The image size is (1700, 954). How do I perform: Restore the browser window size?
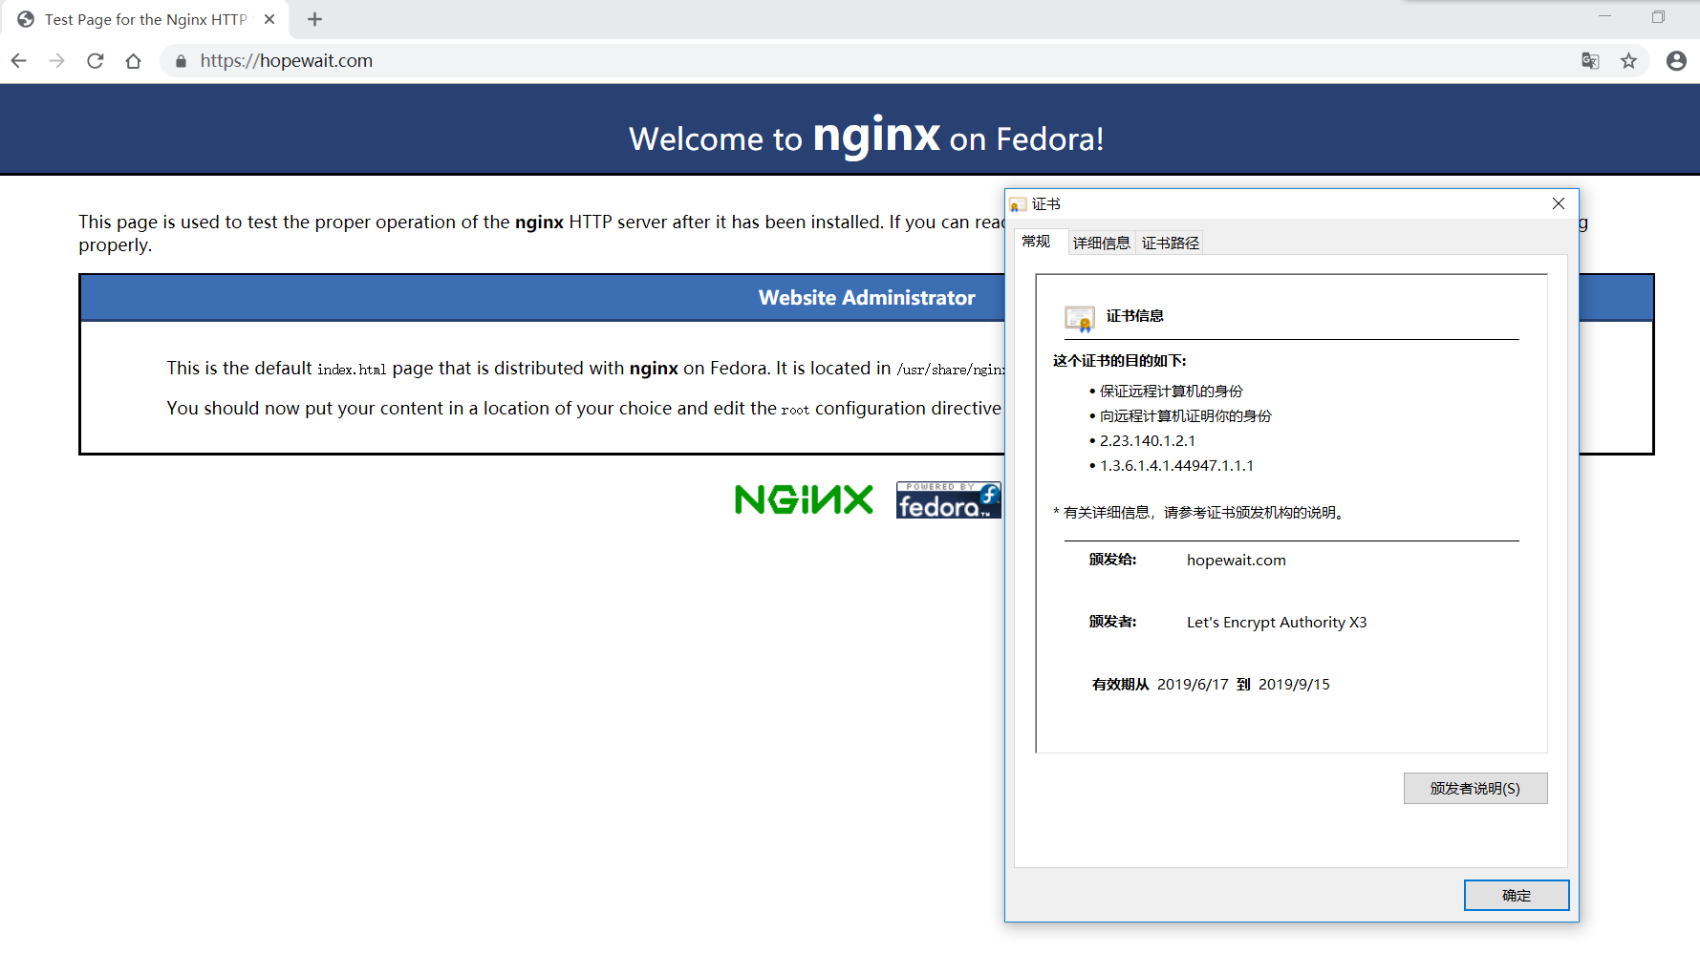pyautogui.click(x=1658, y=16)
